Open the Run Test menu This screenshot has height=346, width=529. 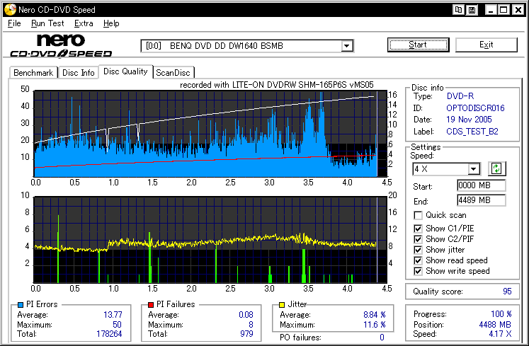47,23
